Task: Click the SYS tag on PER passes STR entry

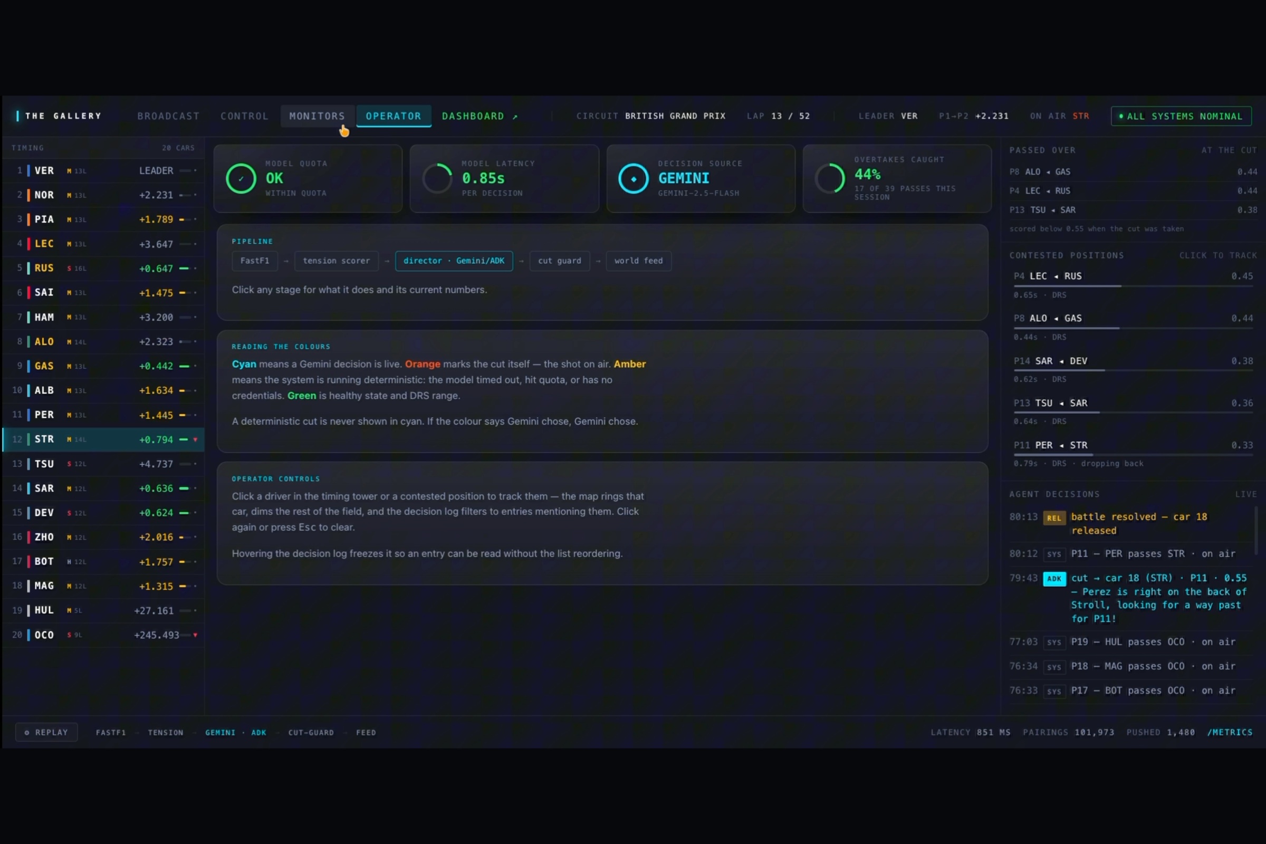Action: (x=1054, y=554)
